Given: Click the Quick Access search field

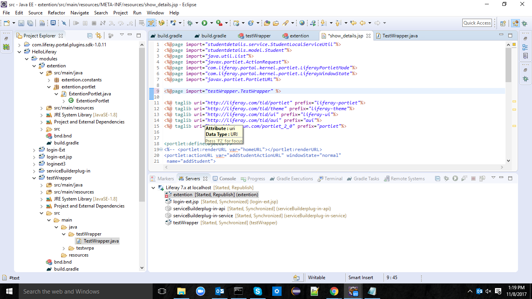Looking at the screenshot, I should tap(477, 23).
